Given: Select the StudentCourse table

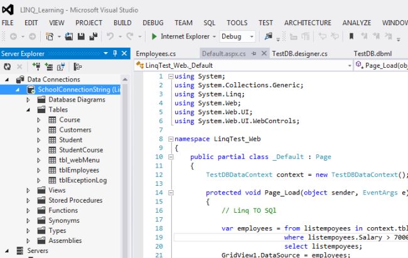Looking at the screenshot, I should pos(81,150).
